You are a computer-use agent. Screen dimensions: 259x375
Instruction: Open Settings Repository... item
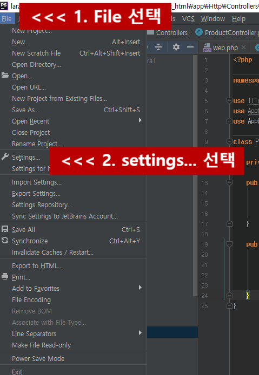pos(74,205)
